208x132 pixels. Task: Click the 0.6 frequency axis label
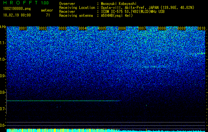pos(3,125)
